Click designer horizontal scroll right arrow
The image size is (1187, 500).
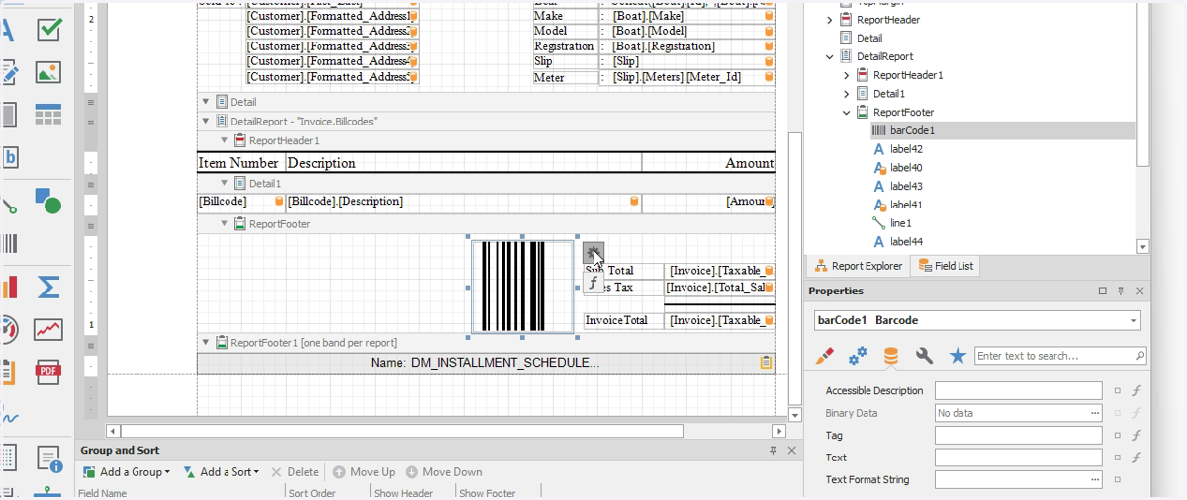coord(779,431)
